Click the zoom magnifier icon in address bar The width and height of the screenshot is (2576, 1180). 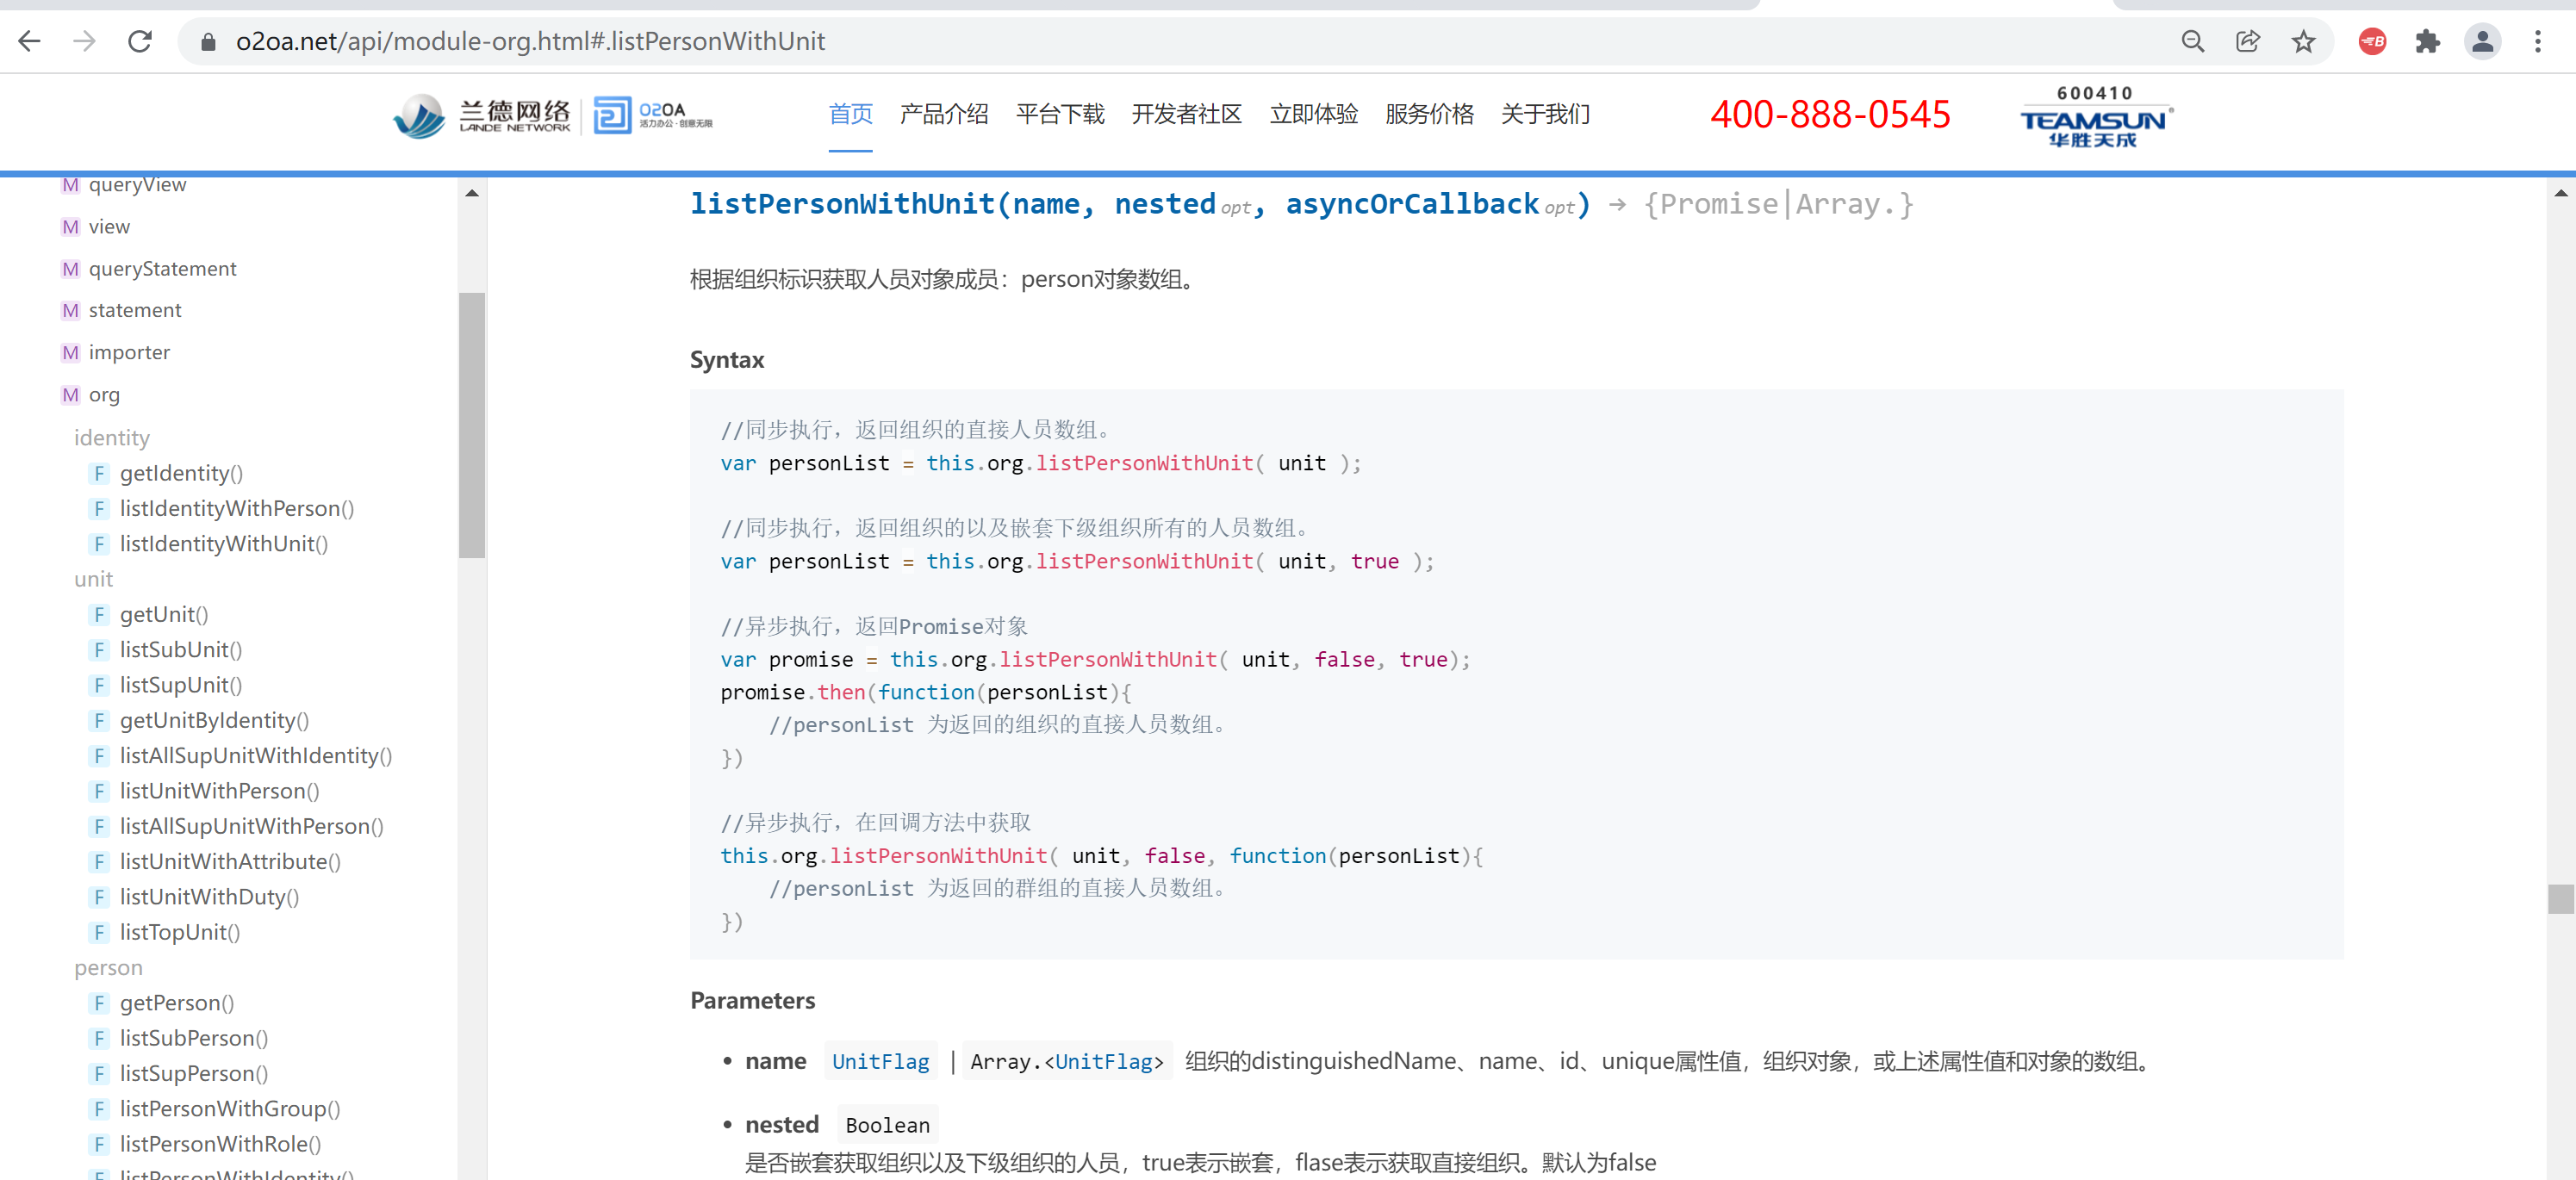tap(2192, 41)
